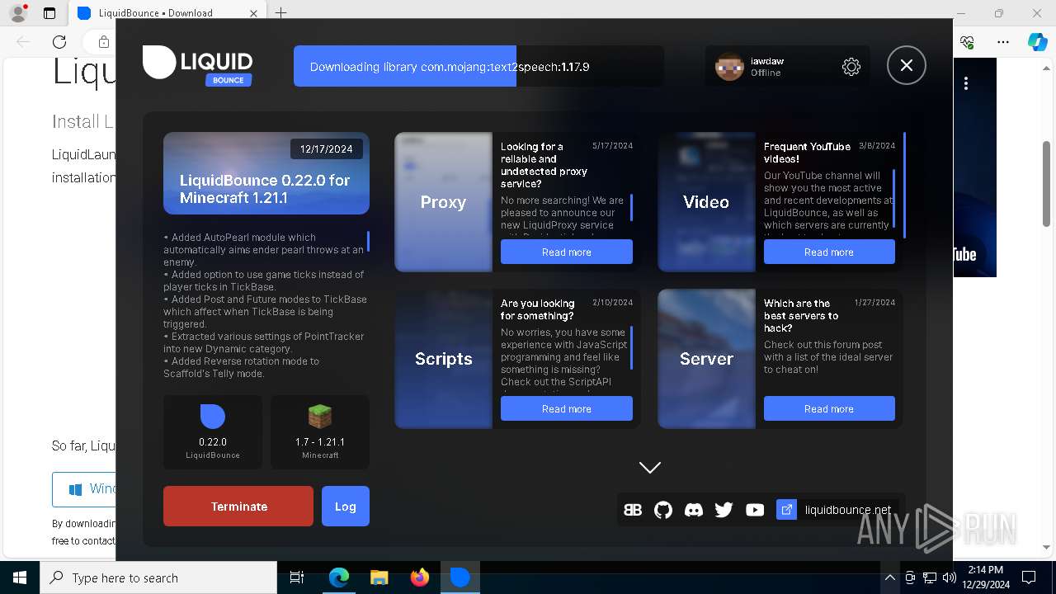Open browser essentials heart icon
Image resolution: width=1056 pixels, height=594 pixels.
click(x=967, y=42)
